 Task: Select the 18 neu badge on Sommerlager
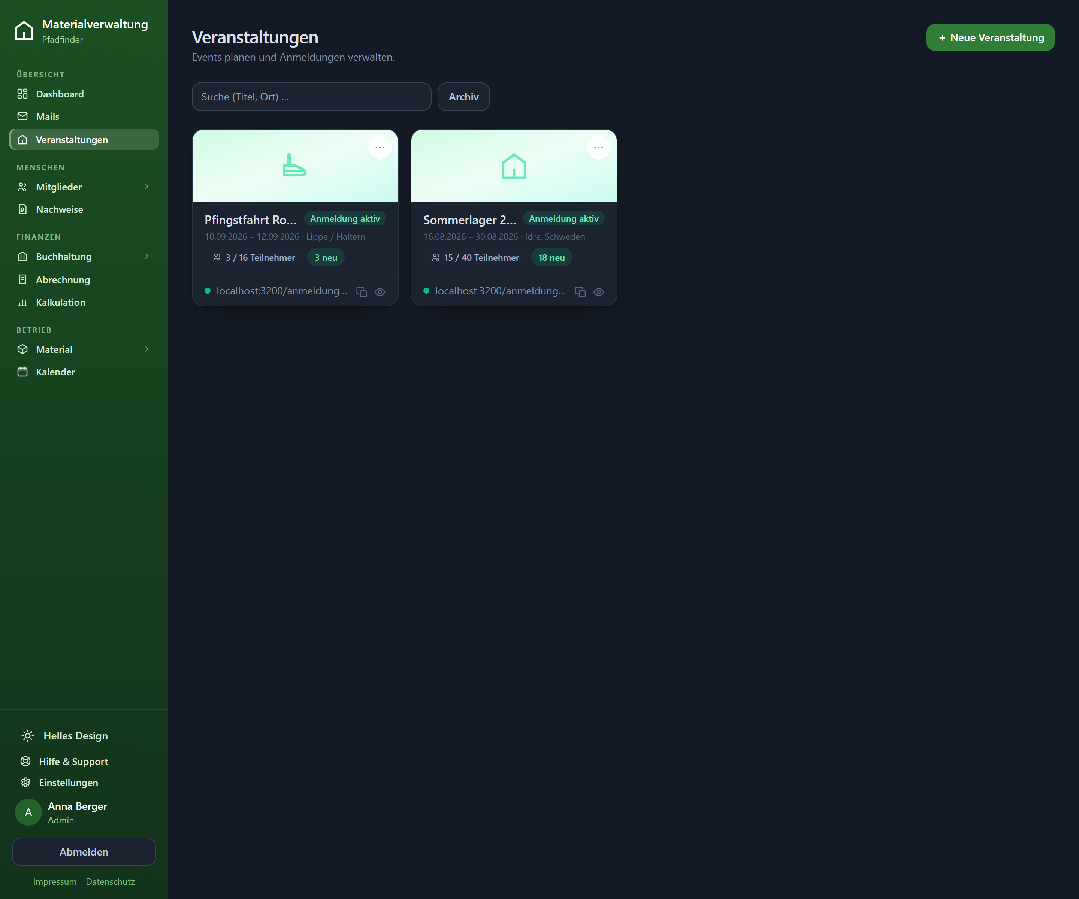pos(551,257)
